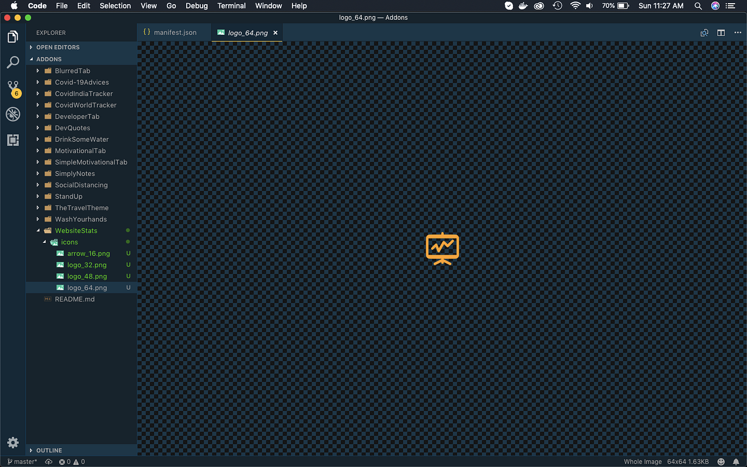Open the Terminal menu
Viewport: 747px width, 467px height.
pos(232,6)
